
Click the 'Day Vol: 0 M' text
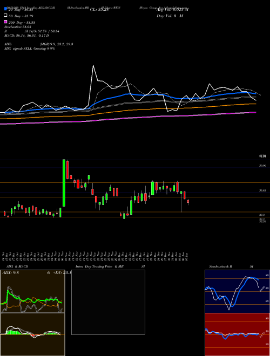coord(170,16)
